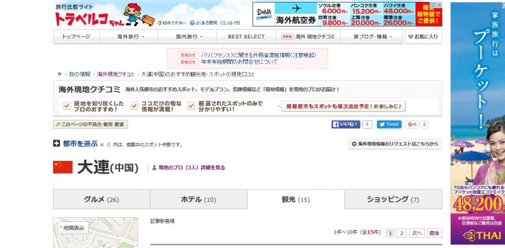Click the home icon in breadcrumb
505x248 pixels.
pos(59,74)
